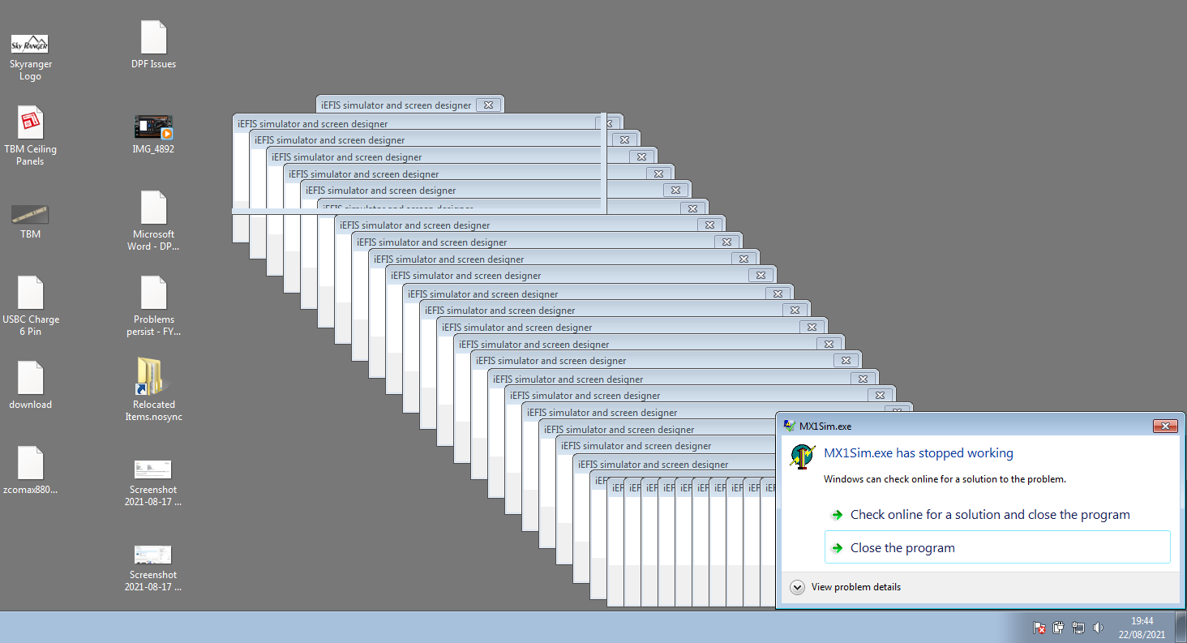
Task: Choose Close the program option
Action: click(x=997, y=547)
